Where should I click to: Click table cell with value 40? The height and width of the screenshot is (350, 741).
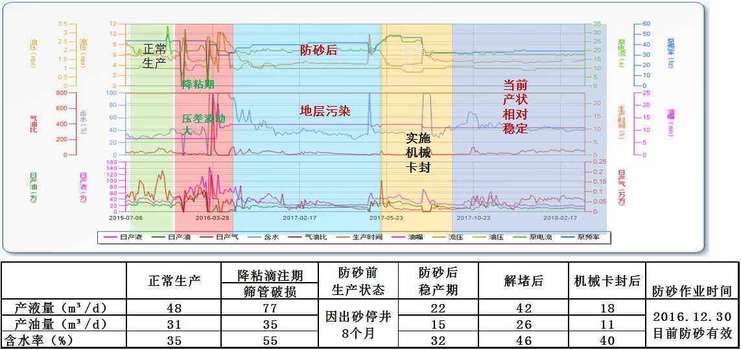coord(607,340)
